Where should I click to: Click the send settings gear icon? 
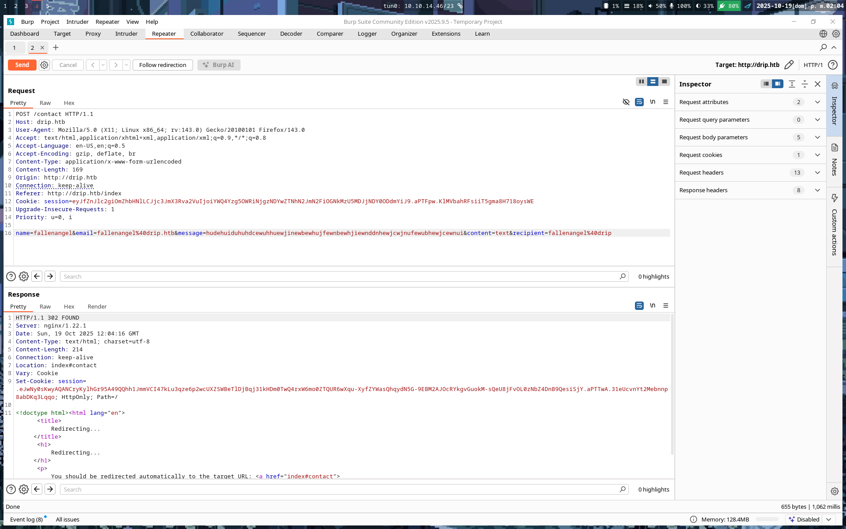44,65
